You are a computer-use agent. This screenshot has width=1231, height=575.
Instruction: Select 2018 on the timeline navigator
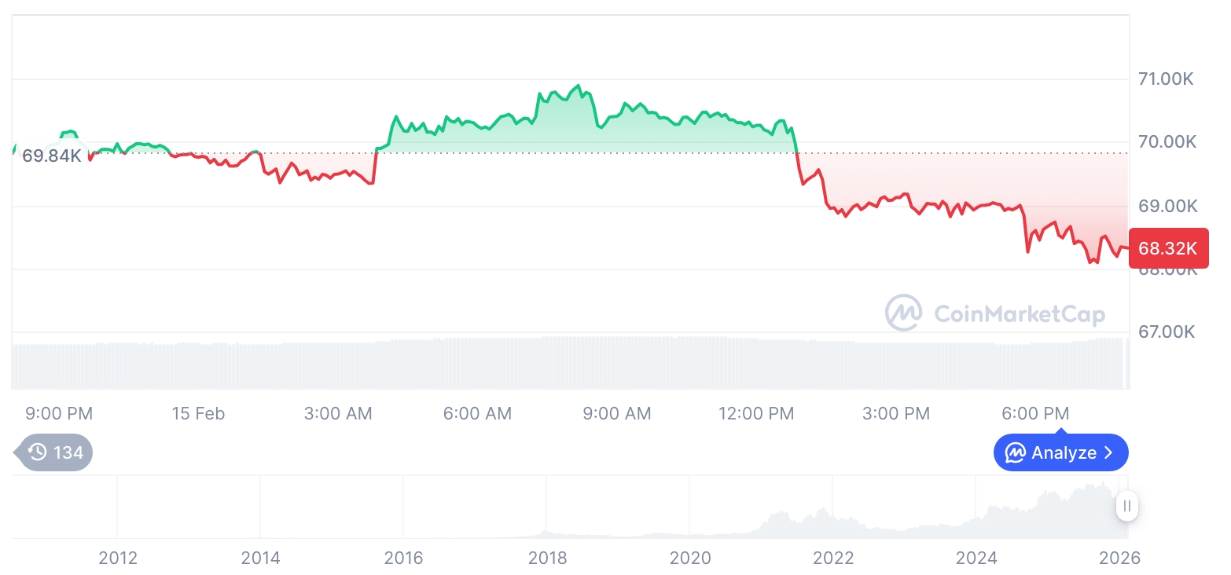pos(547,558)
